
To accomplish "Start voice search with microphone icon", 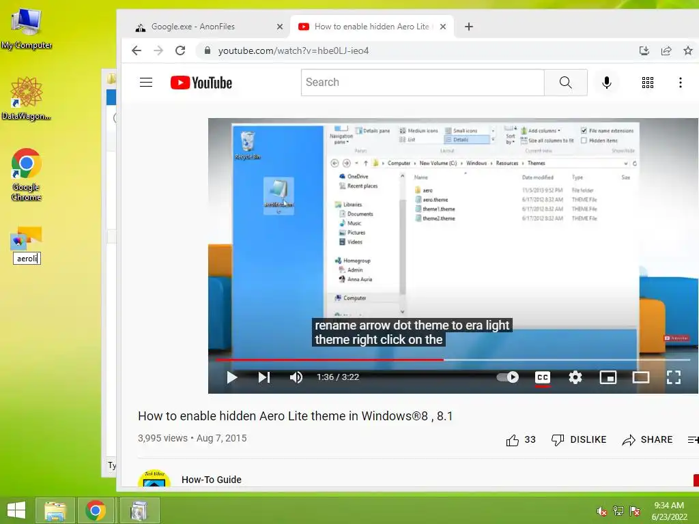I will point(606,83).
